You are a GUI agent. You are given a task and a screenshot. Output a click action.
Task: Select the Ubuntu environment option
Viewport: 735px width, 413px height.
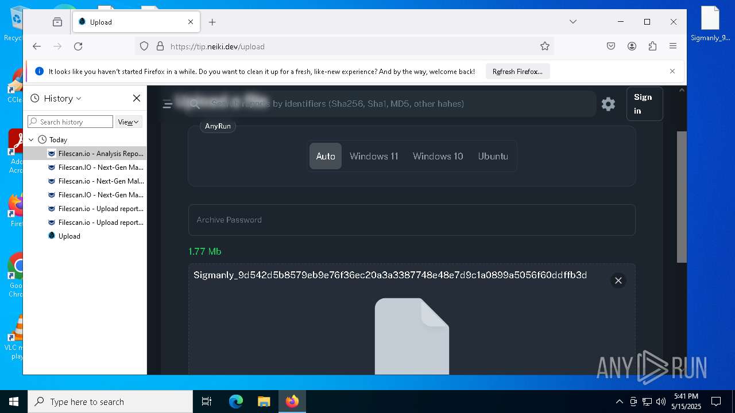pos(493,156)
